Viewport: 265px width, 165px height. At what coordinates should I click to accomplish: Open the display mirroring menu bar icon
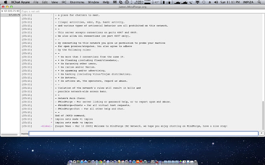(x=198, y=2)
